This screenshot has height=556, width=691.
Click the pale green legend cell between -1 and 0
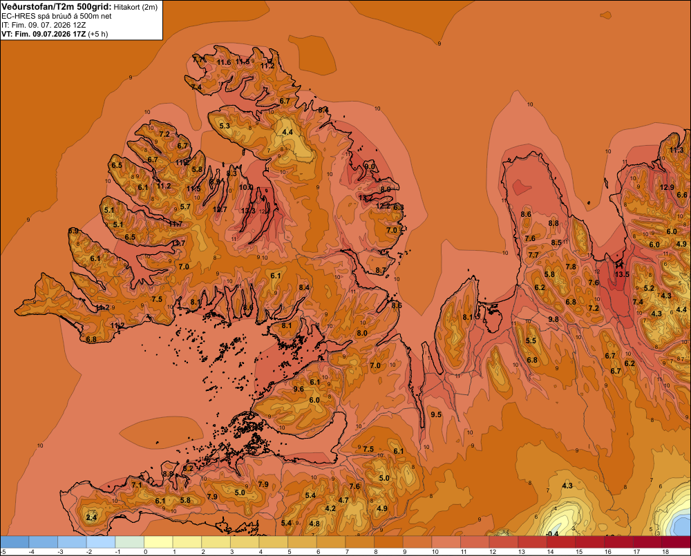[x=130, y=542]
